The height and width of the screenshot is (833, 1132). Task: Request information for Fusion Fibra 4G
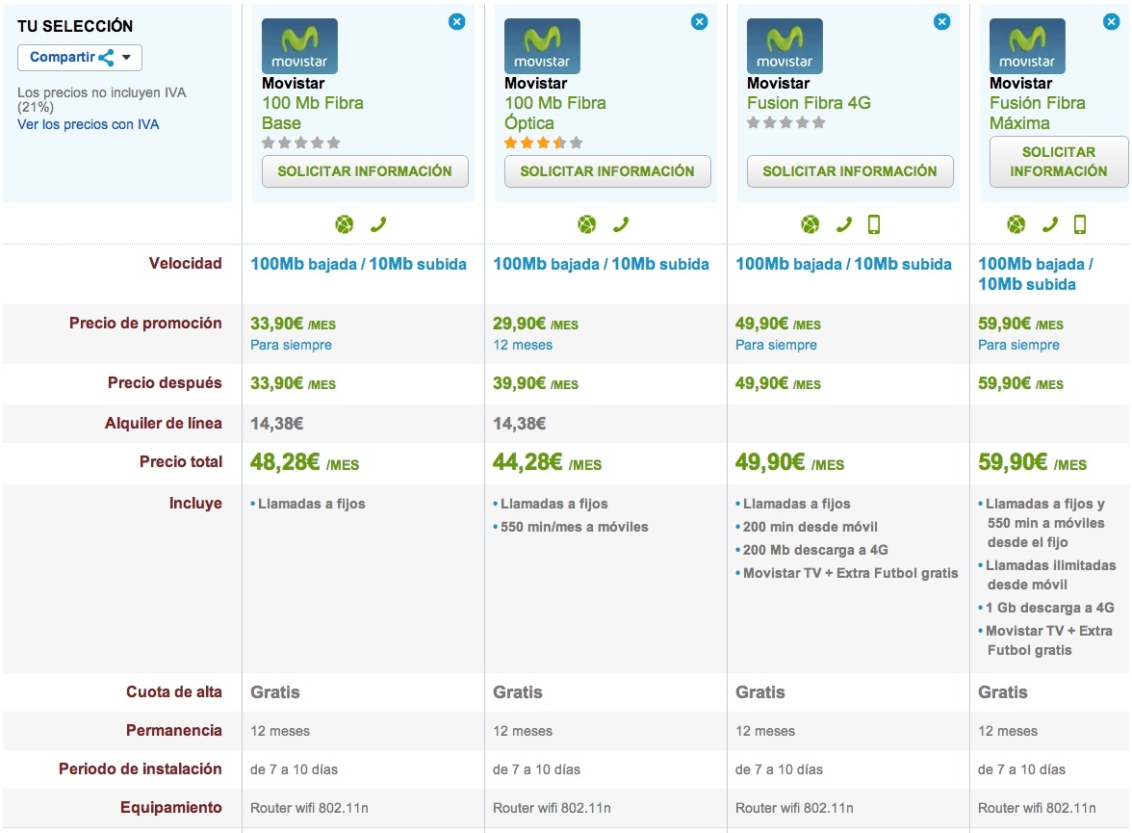[850, 171]
